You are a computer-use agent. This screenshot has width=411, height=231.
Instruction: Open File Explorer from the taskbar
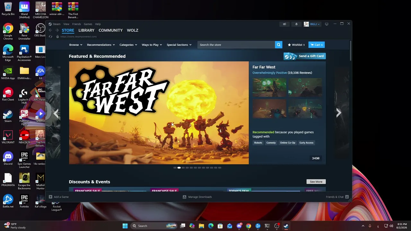click(201, 226)
